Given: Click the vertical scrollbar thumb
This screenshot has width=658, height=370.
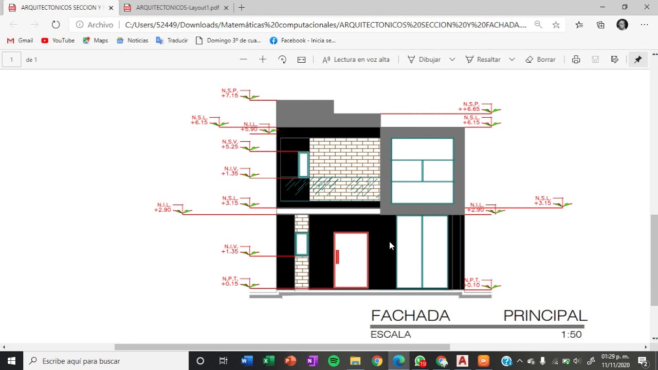Looking at the screenshot, I should pyautogui.click(x=654, y=260).
